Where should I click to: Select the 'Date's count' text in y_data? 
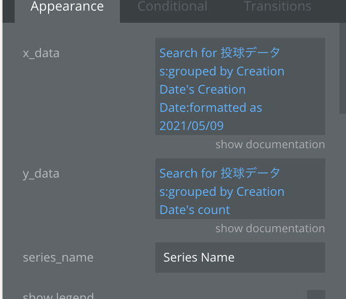[x=195, y=210]
